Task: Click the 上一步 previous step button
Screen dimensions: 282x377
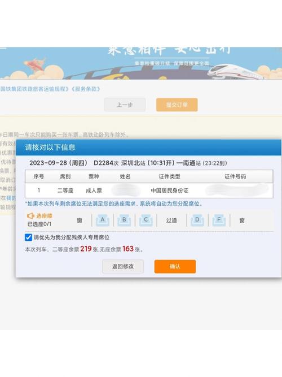Action: coord(125,105)
